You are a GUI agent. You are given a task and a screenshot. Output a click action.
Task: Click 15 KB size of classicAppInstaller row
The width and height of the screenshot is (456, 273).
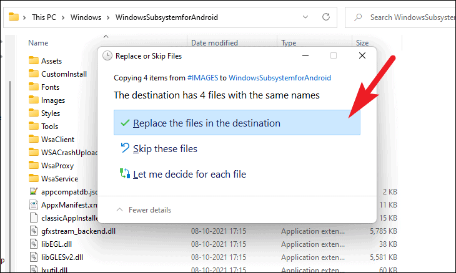(x=388, y=218)
